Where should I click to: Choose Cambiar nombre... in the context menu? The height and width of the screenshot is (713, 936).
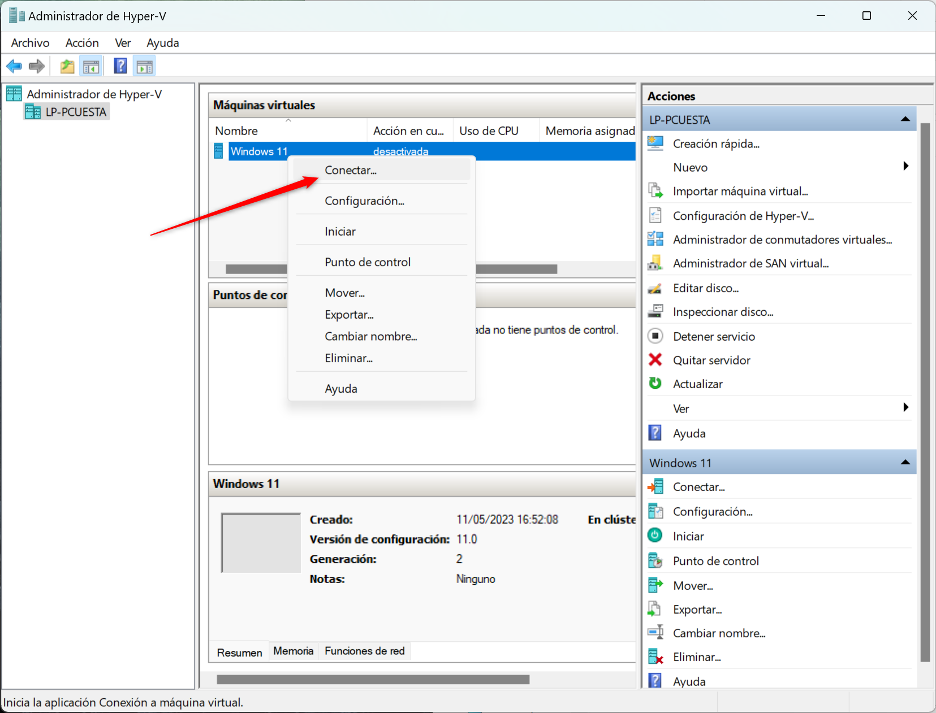[x=382, y=336]
